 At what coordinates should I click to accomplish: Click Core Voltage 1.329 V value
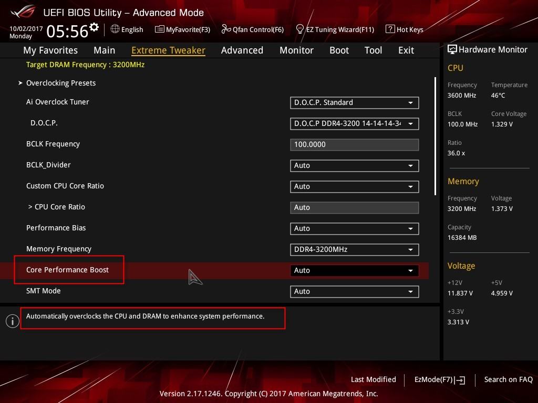[502, 124]
